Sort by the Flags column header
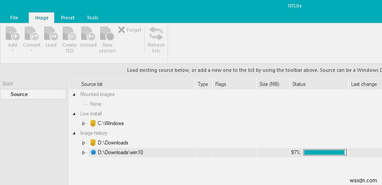The image size is (382, 185). pos(235,84)
